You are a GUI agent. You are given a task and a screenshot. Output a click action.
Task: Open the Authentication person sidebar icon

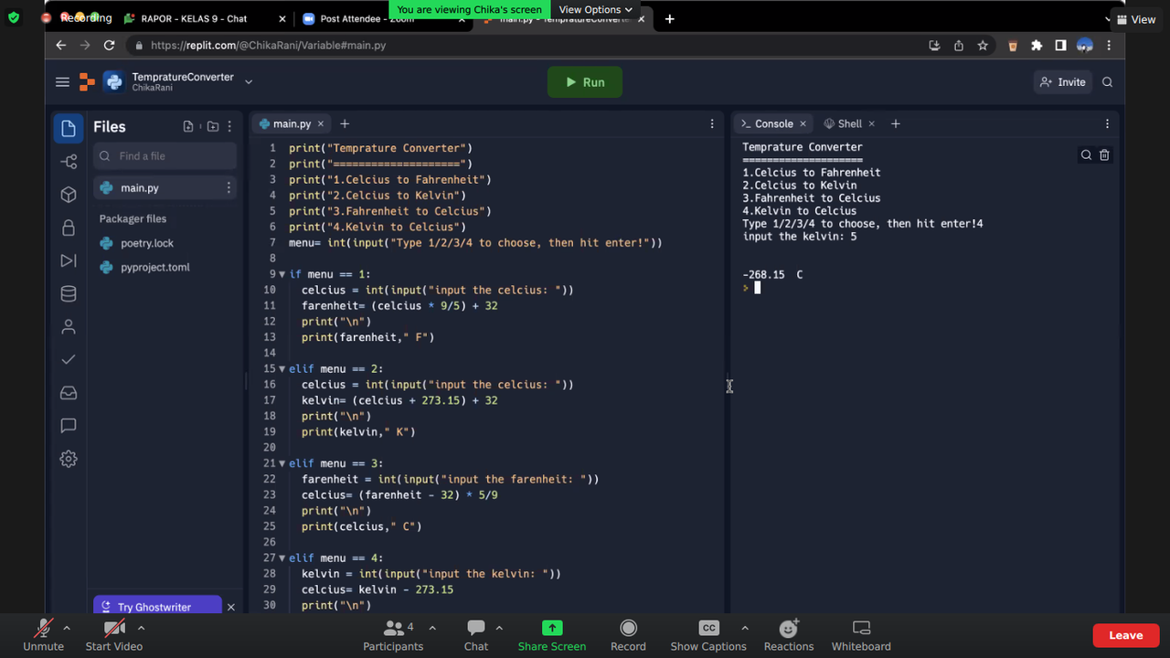pos(69,326)
